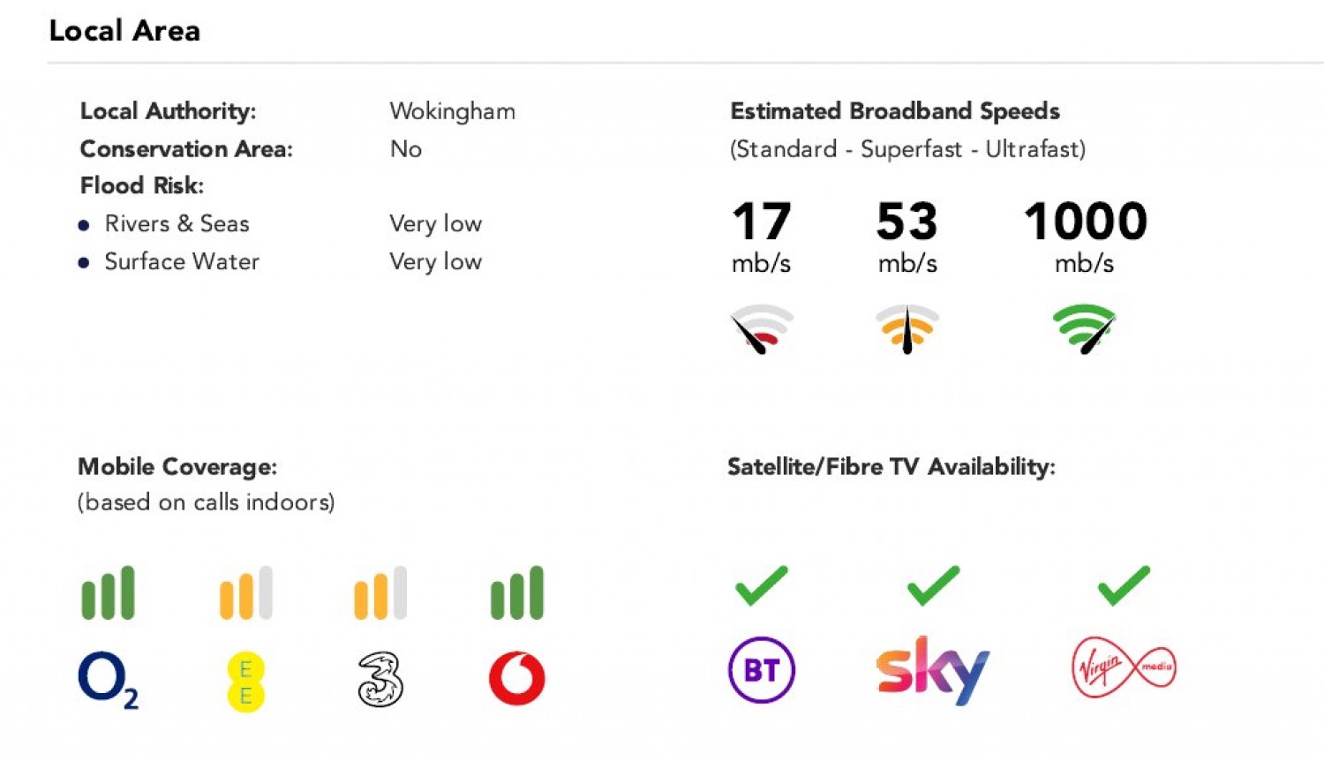The image size is (1324, 761).
Task: Click the Three network logo
Action: pyautogui.click(x=380, y=679)
